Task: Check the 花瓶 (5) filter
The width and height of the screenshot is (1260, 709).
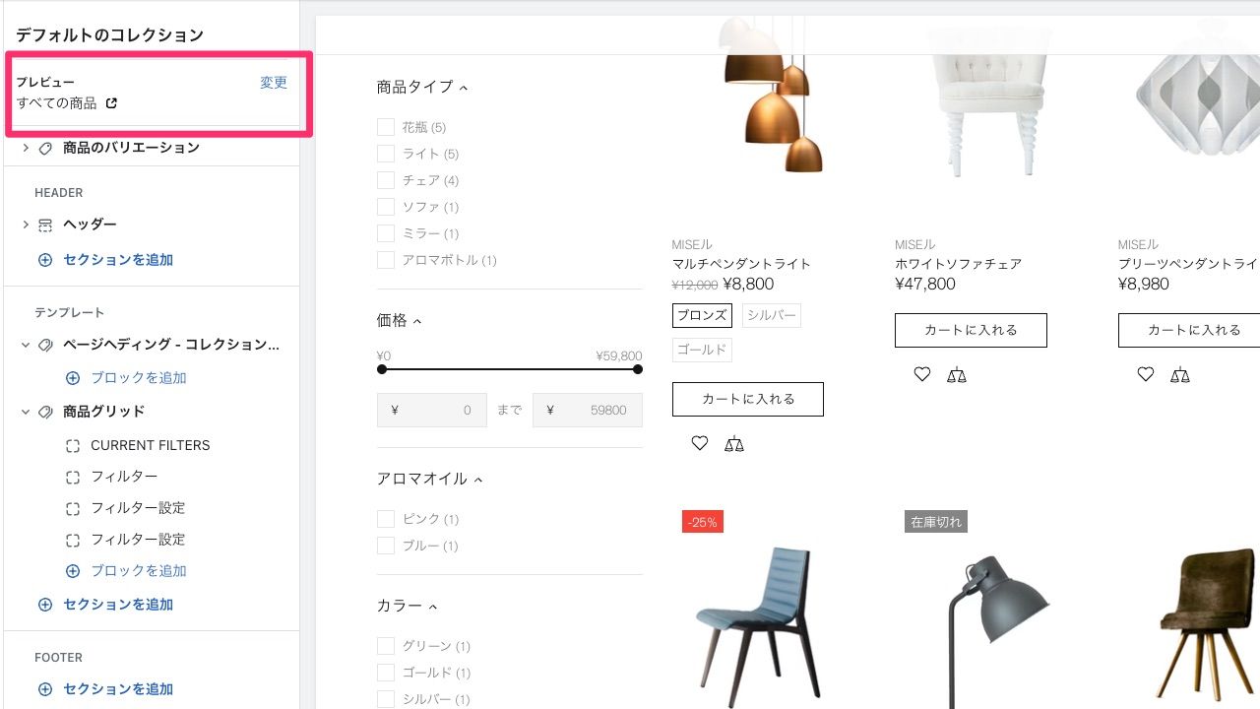Action: click(386, 127)
